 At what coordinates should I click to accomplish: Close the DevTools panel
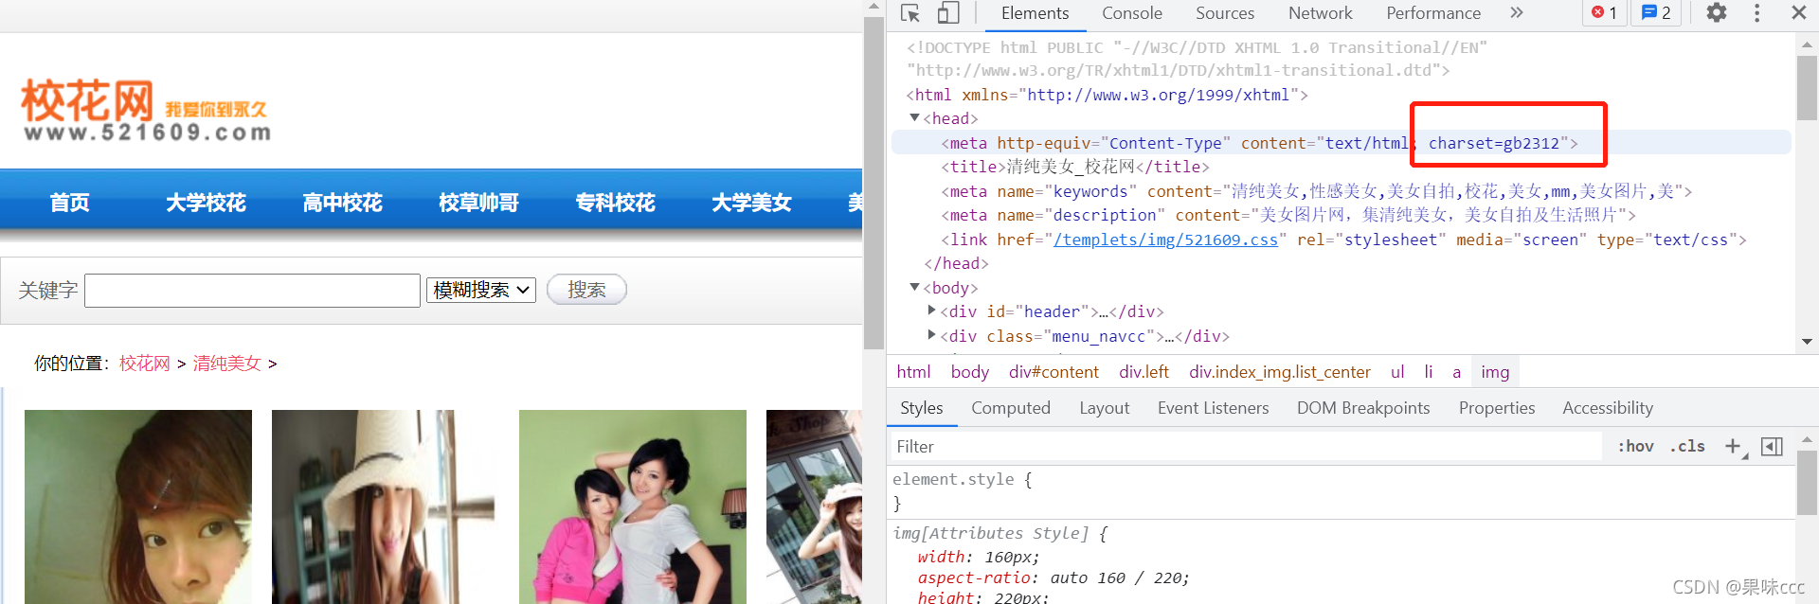[x=1798, y=12]
